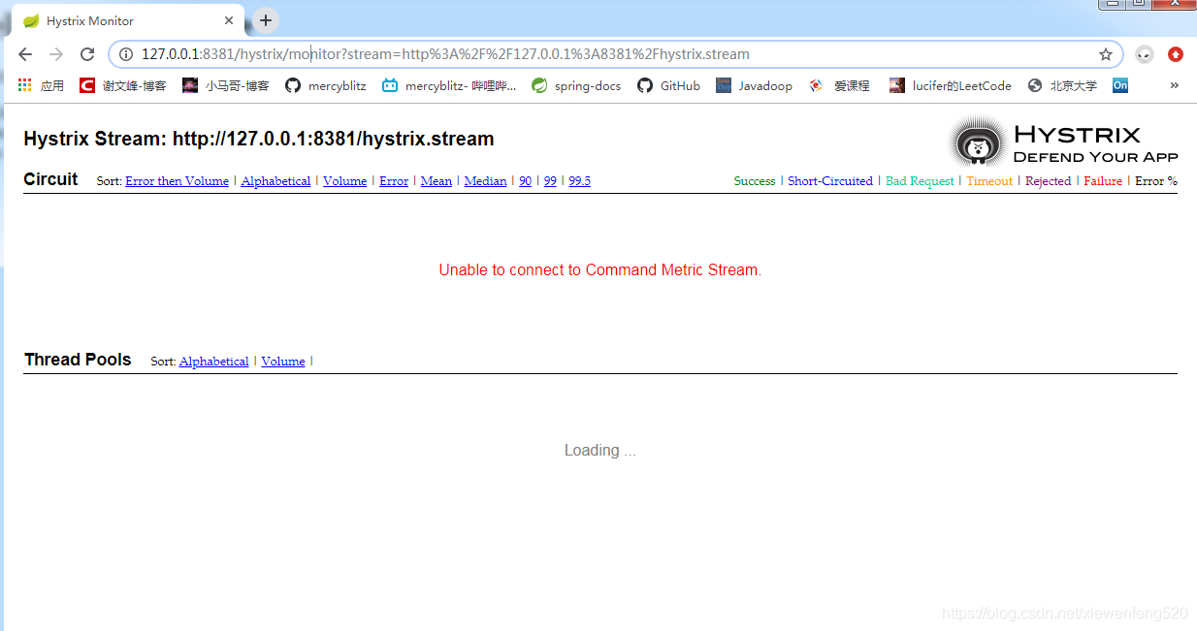The height and width of the screenshot is (631, 1197).
Task: Open the mercyblitz GitHub bookmark
Action: pyautogui.click(x=326, y=85)
